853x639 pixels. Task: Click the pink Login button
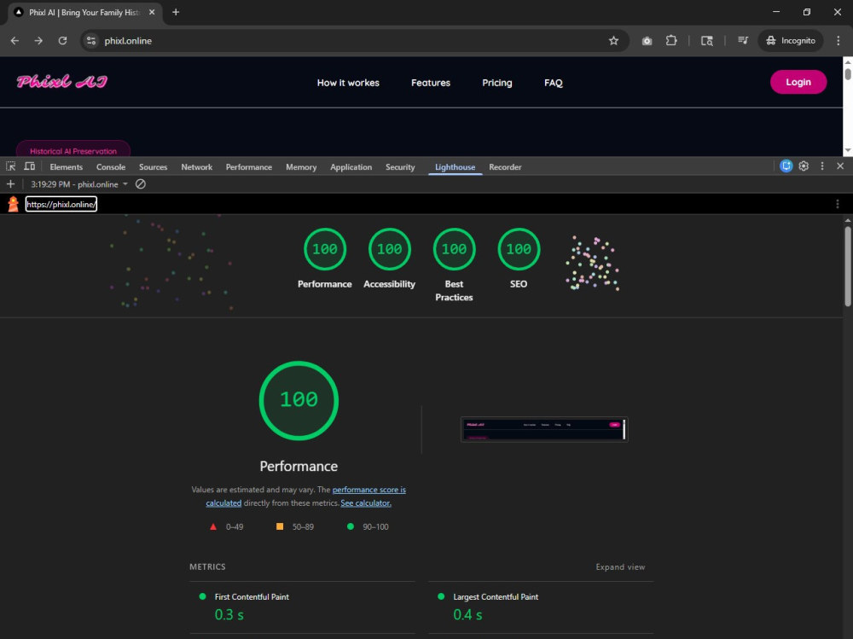pos(798,82)
